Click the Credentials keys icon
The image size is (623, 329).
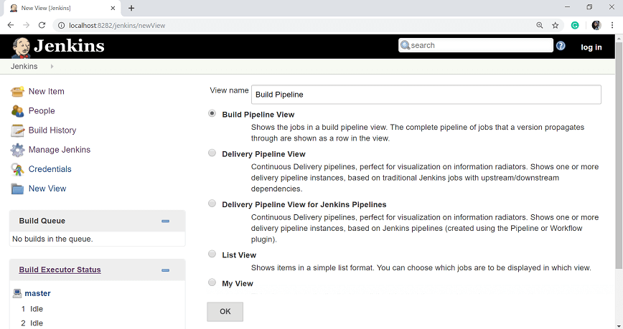coord(17,169)
